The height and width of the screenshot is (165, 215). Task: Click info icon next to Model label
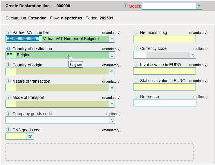(125, 6)
